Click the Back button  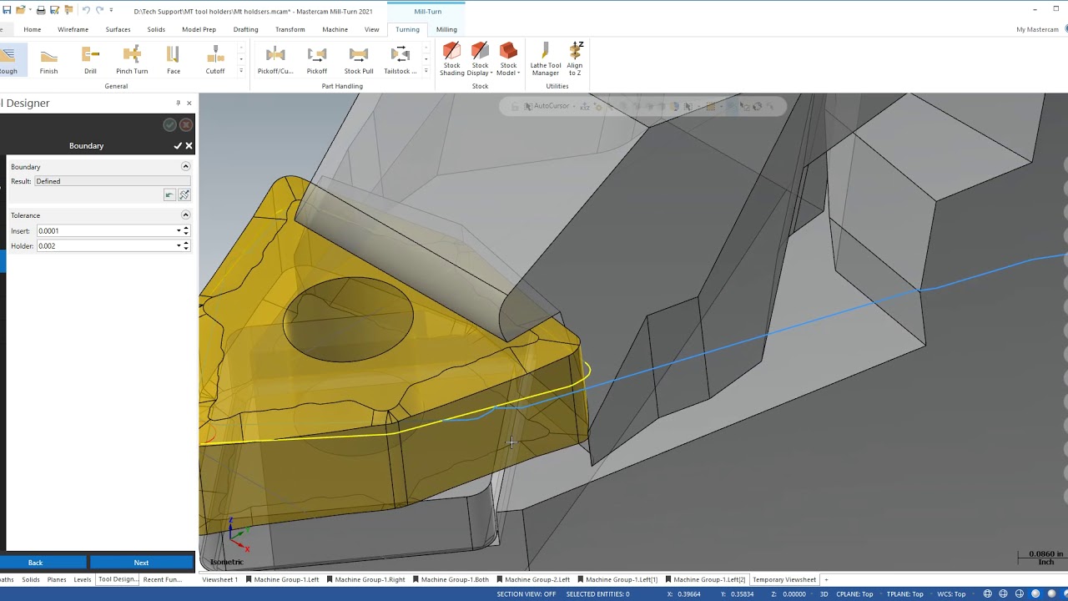[x=35, y=563]
